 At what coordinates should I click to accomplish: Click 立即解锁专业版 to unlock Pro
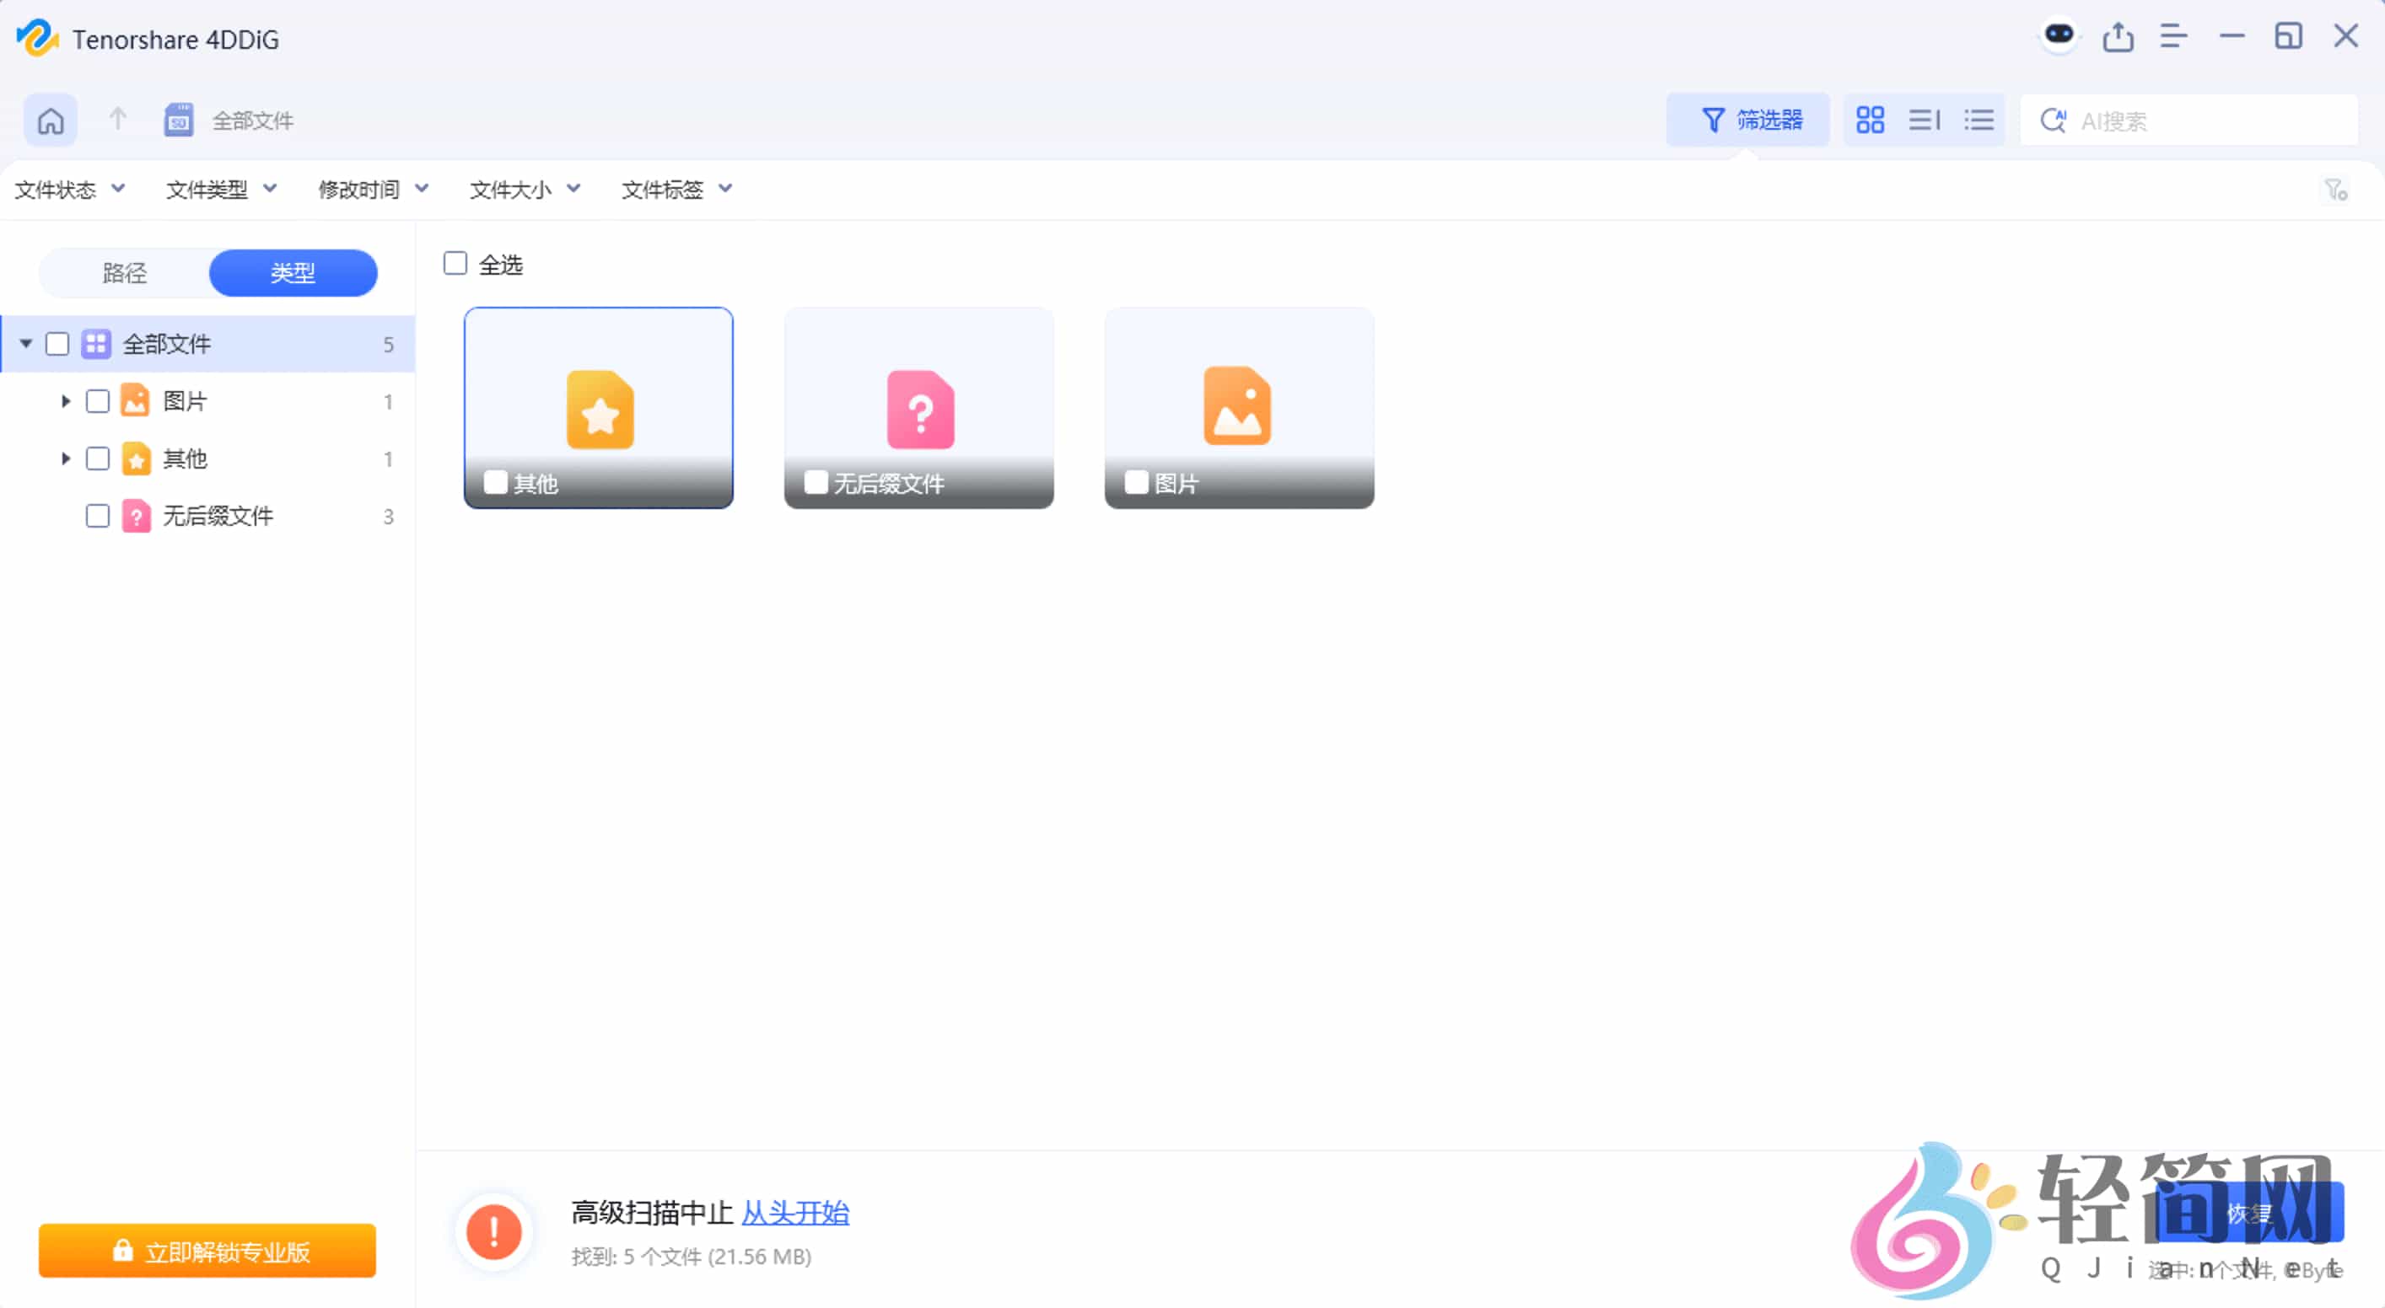[207, 1251]
